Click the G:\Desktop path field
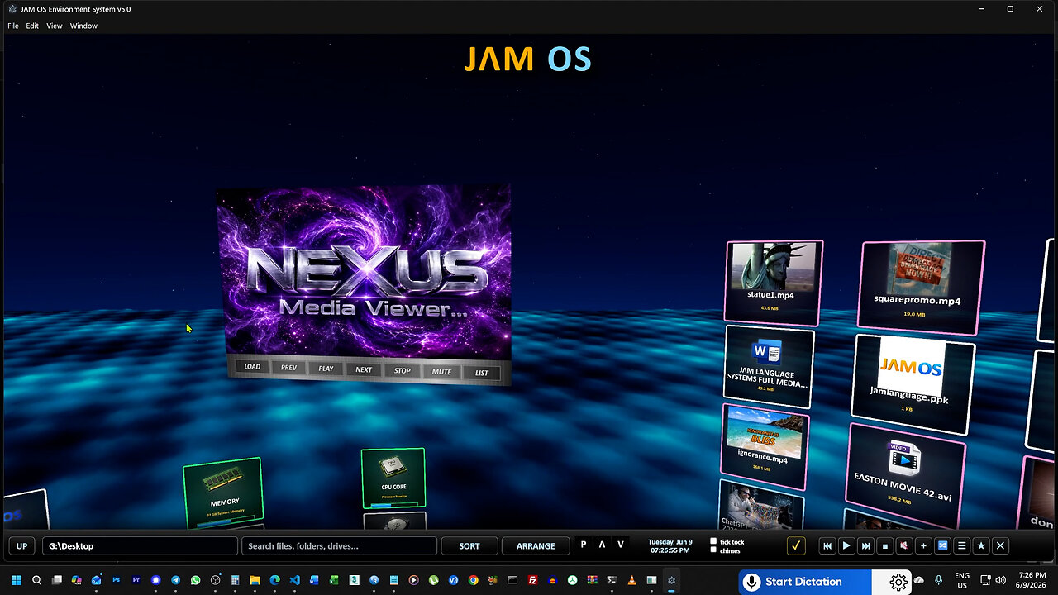The height and width of the screenshot is (595, 1058). (140, 546)
